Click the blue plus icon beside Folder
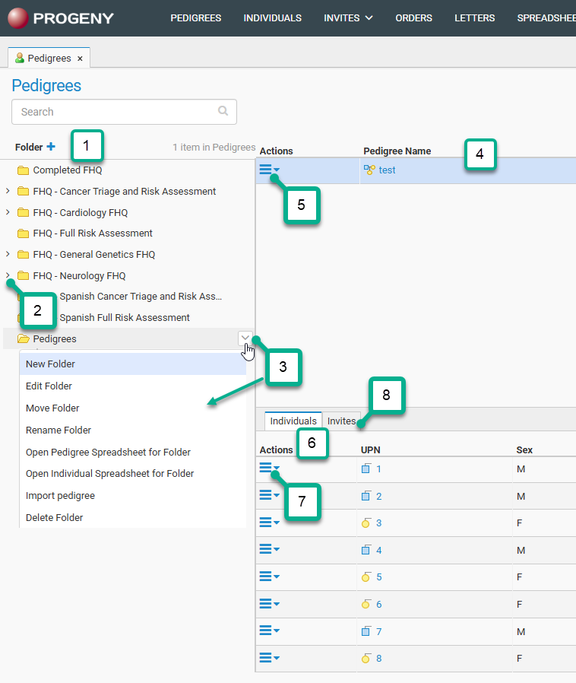 51,147
